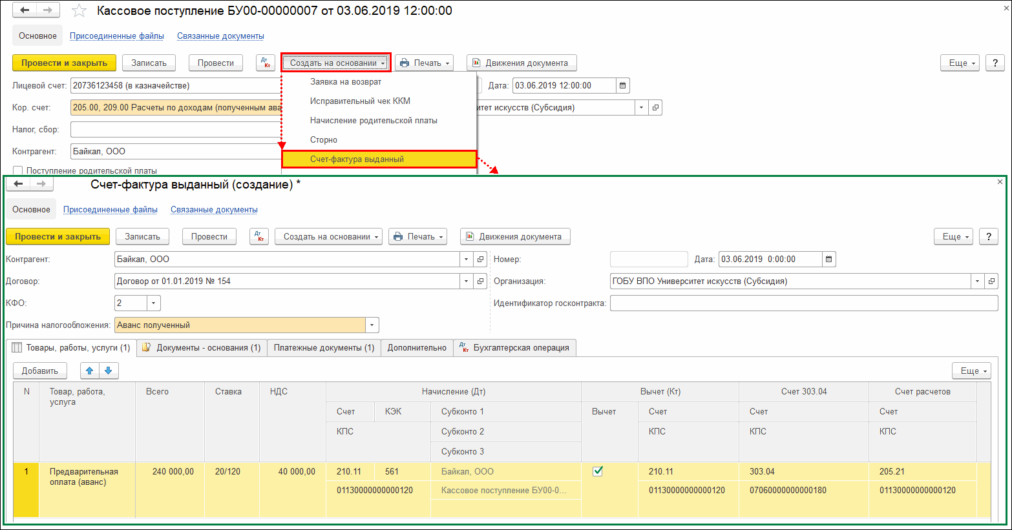Open Создать на основании in Счет-фактура toolbar
Viewport: 1012px width, 530px height.
pyautogui.click(x=329, y=236)
